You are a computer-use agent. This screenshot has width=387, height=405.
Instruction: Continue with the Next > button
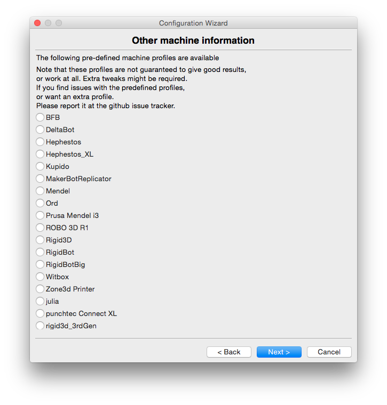(279, 352)
